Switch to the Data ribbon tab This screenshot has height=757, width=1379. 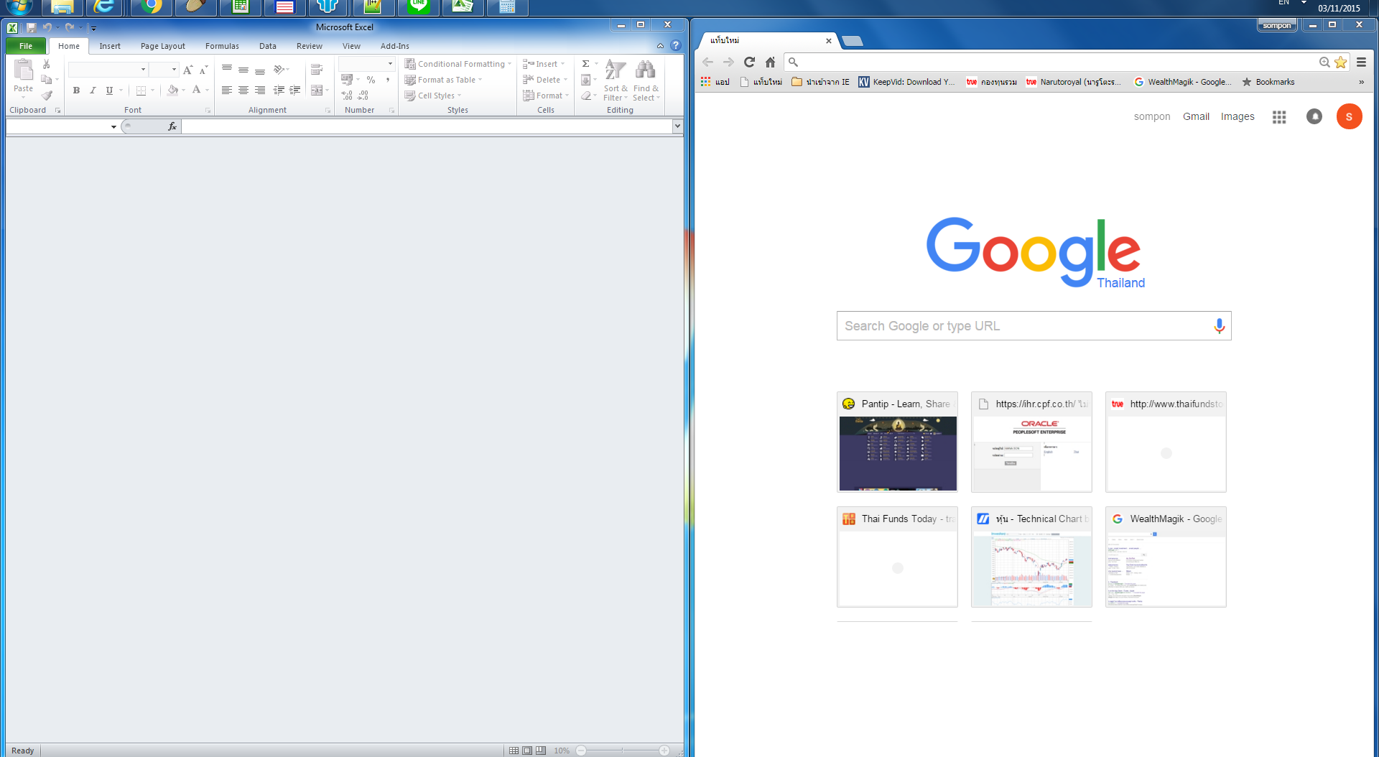pyautogui.click(x=268, y=46)
